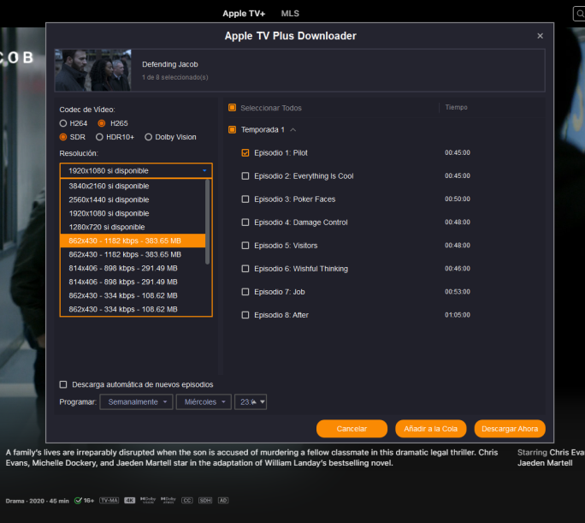Select the H264 video codec
The height and width of the screenshot is (523, 585).
point(63,123)
